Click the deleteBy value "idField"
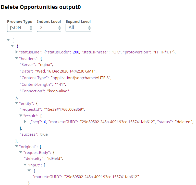Screen dimensions: 196x185 pos(54,159)
